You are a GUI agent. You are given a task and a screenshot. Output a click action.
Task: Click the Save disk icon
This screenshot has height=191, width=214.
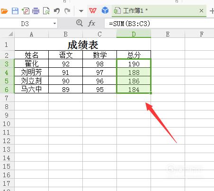click(15, 11)
